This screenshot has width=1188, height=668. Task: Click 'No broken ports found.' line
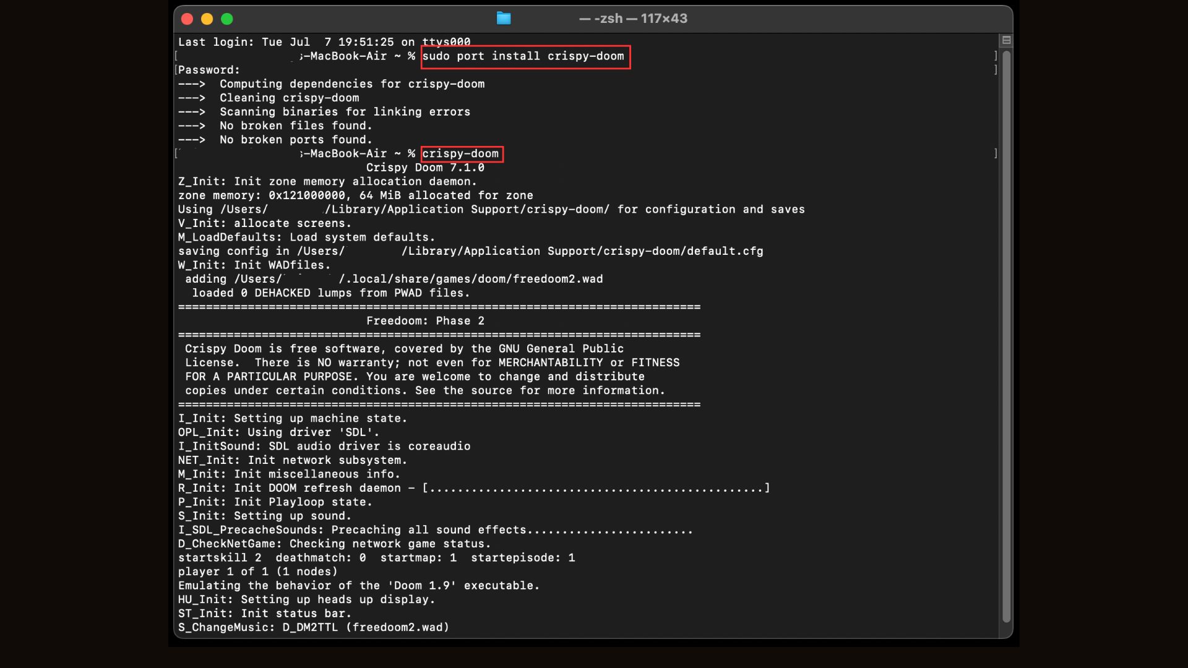click(275, 140)
